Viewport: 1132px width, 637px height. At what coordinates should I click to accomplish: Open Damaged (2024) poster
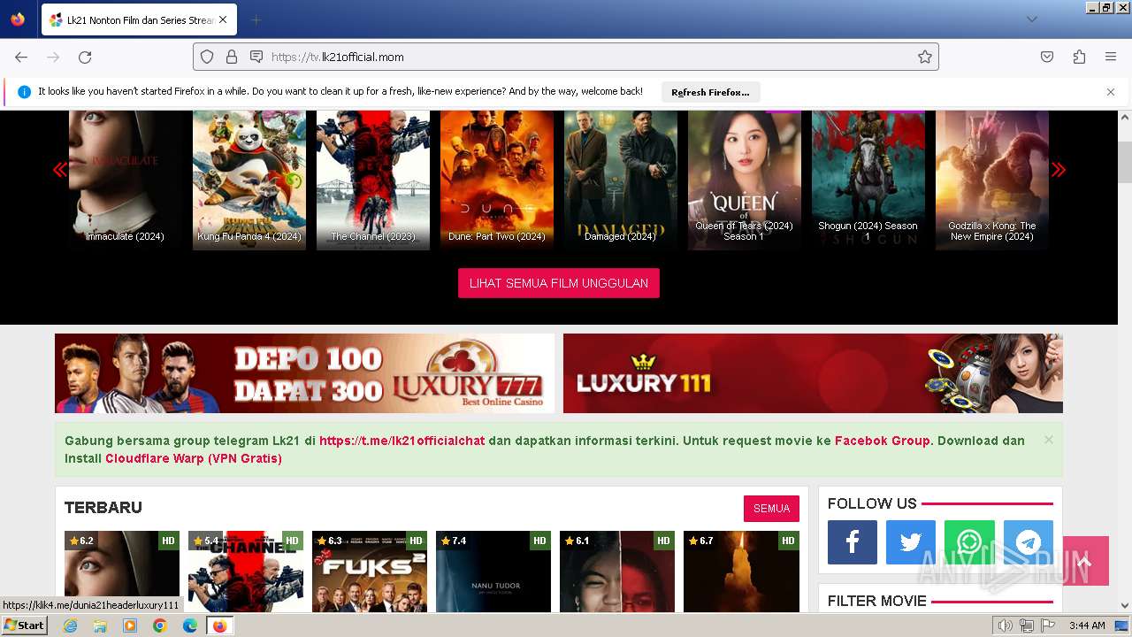coord(621,180)
